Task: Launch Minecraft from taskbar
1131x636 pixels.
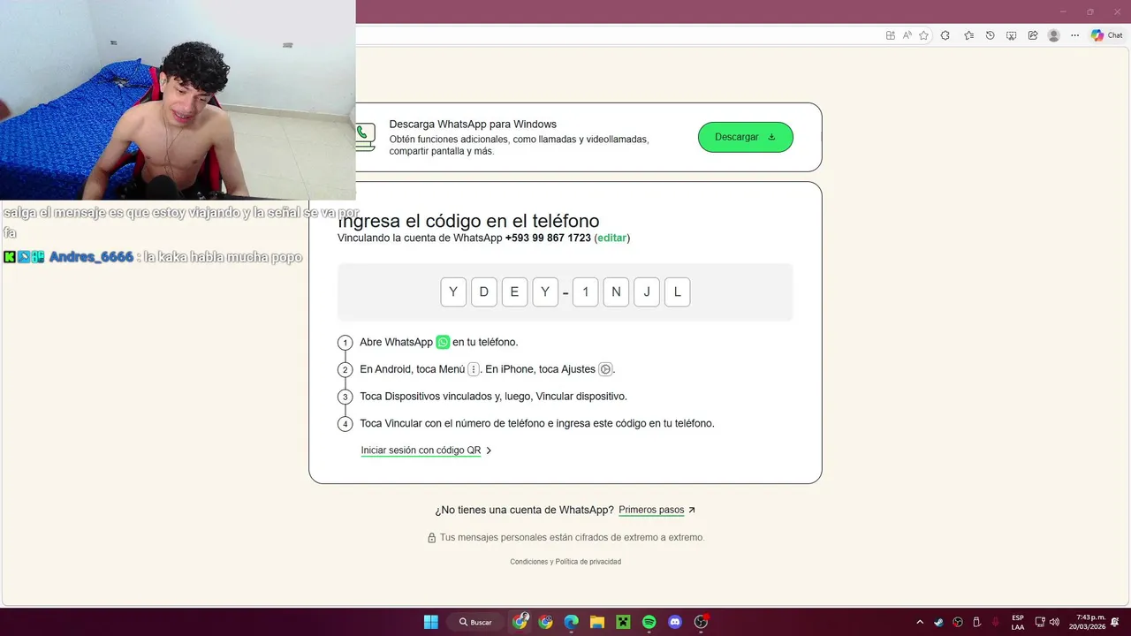Action: pos(623,622)
